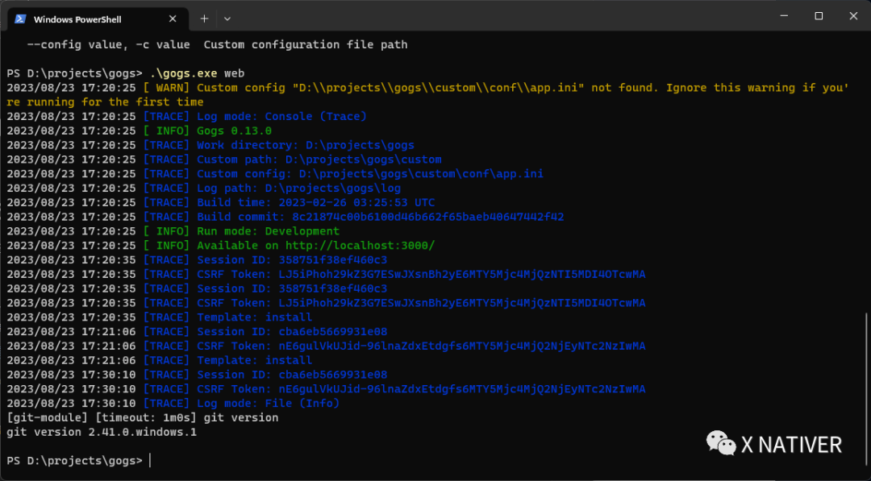Click the PowerShell icon on the tab

[19, 18]
